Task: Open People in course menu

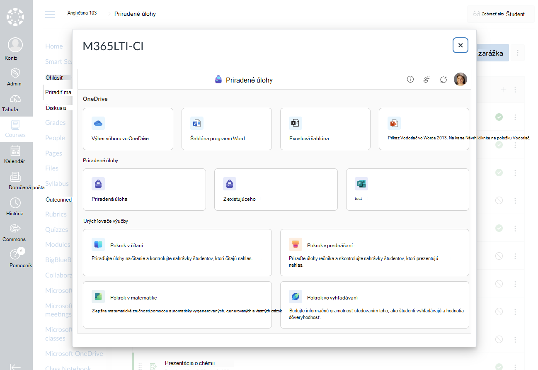Action: point(55,138)
